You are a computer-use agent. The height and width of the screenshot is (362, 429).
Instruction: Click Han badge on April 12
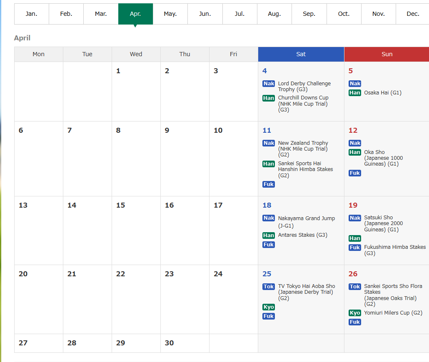tap(355, 152)
